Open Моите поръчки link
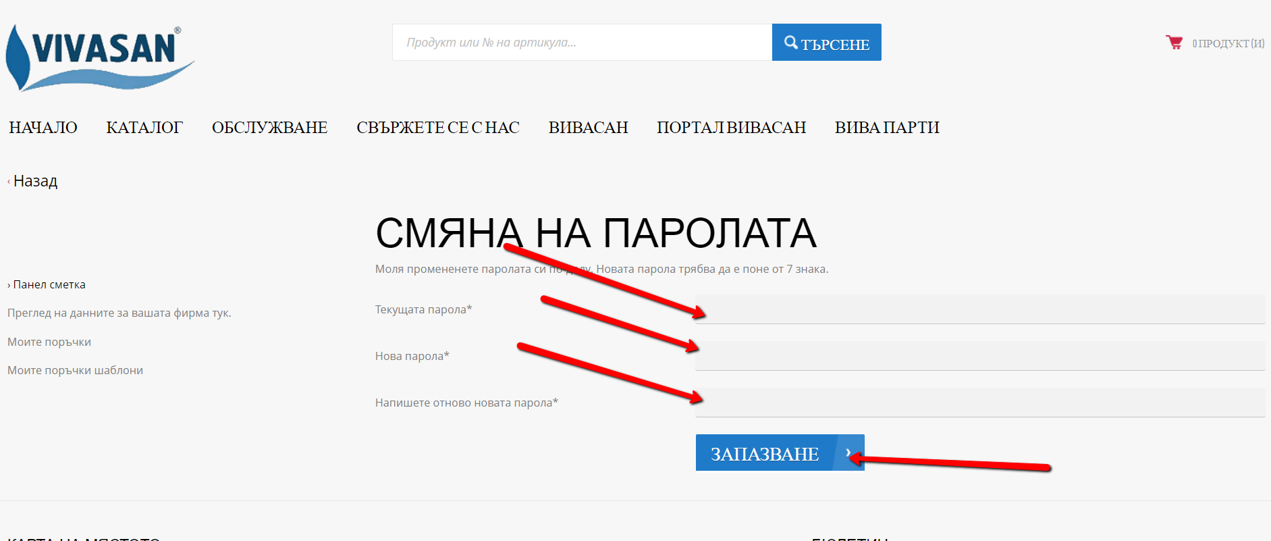Screen dimensions: 1271x541 click(x=49, y=342)
